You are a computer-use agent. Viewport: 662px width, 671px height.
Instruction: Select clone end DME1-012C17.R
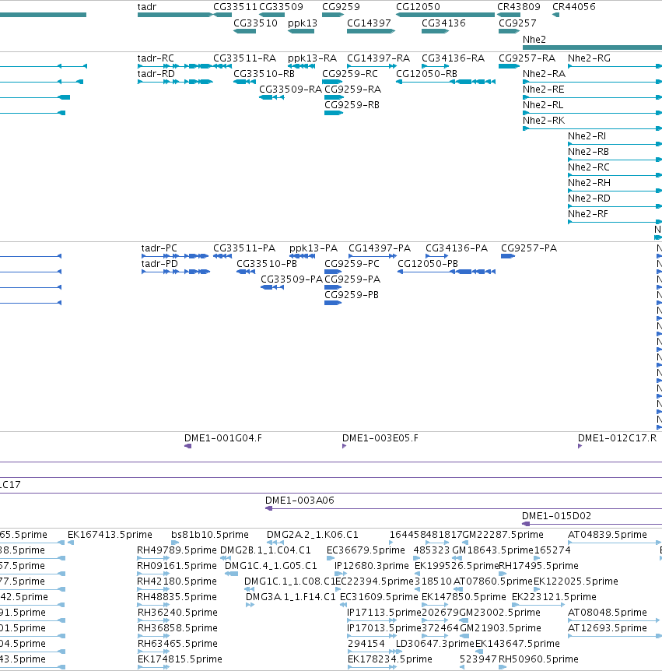617,438
